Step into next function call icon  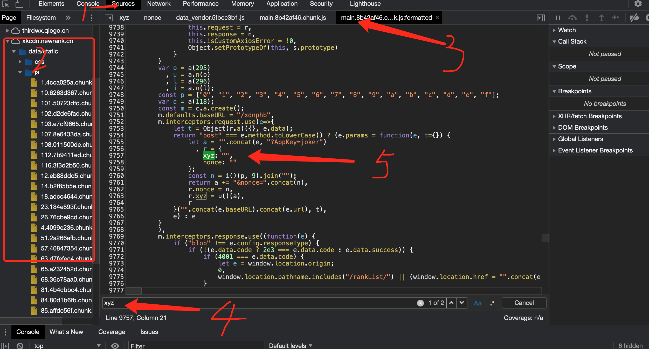pyautogui.click(x=587, y=18)
